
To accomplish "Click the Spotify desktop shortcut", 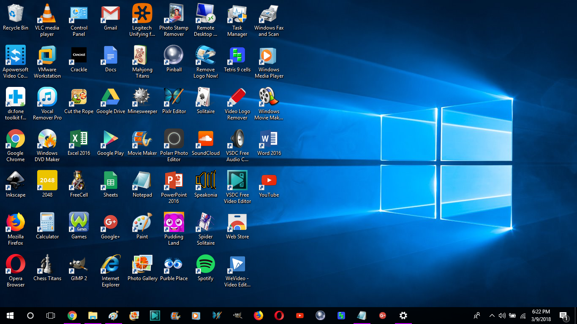I will click(x=206, y=265).
